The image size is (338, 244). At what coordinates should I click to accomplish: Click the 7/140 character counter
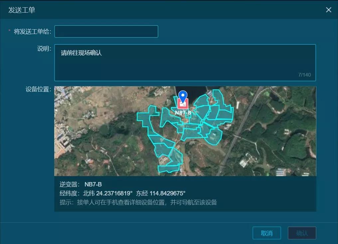pyautogui.click(x=304, y=75)
